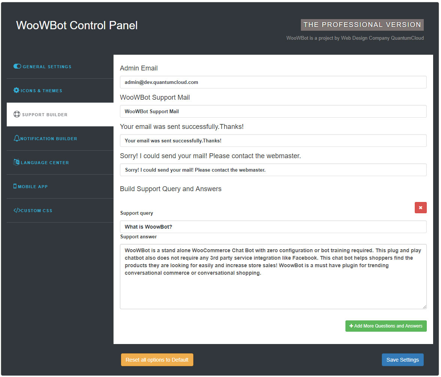
Task: Click the WooWBot Control Panel heading
Action: tap(77, 25)
